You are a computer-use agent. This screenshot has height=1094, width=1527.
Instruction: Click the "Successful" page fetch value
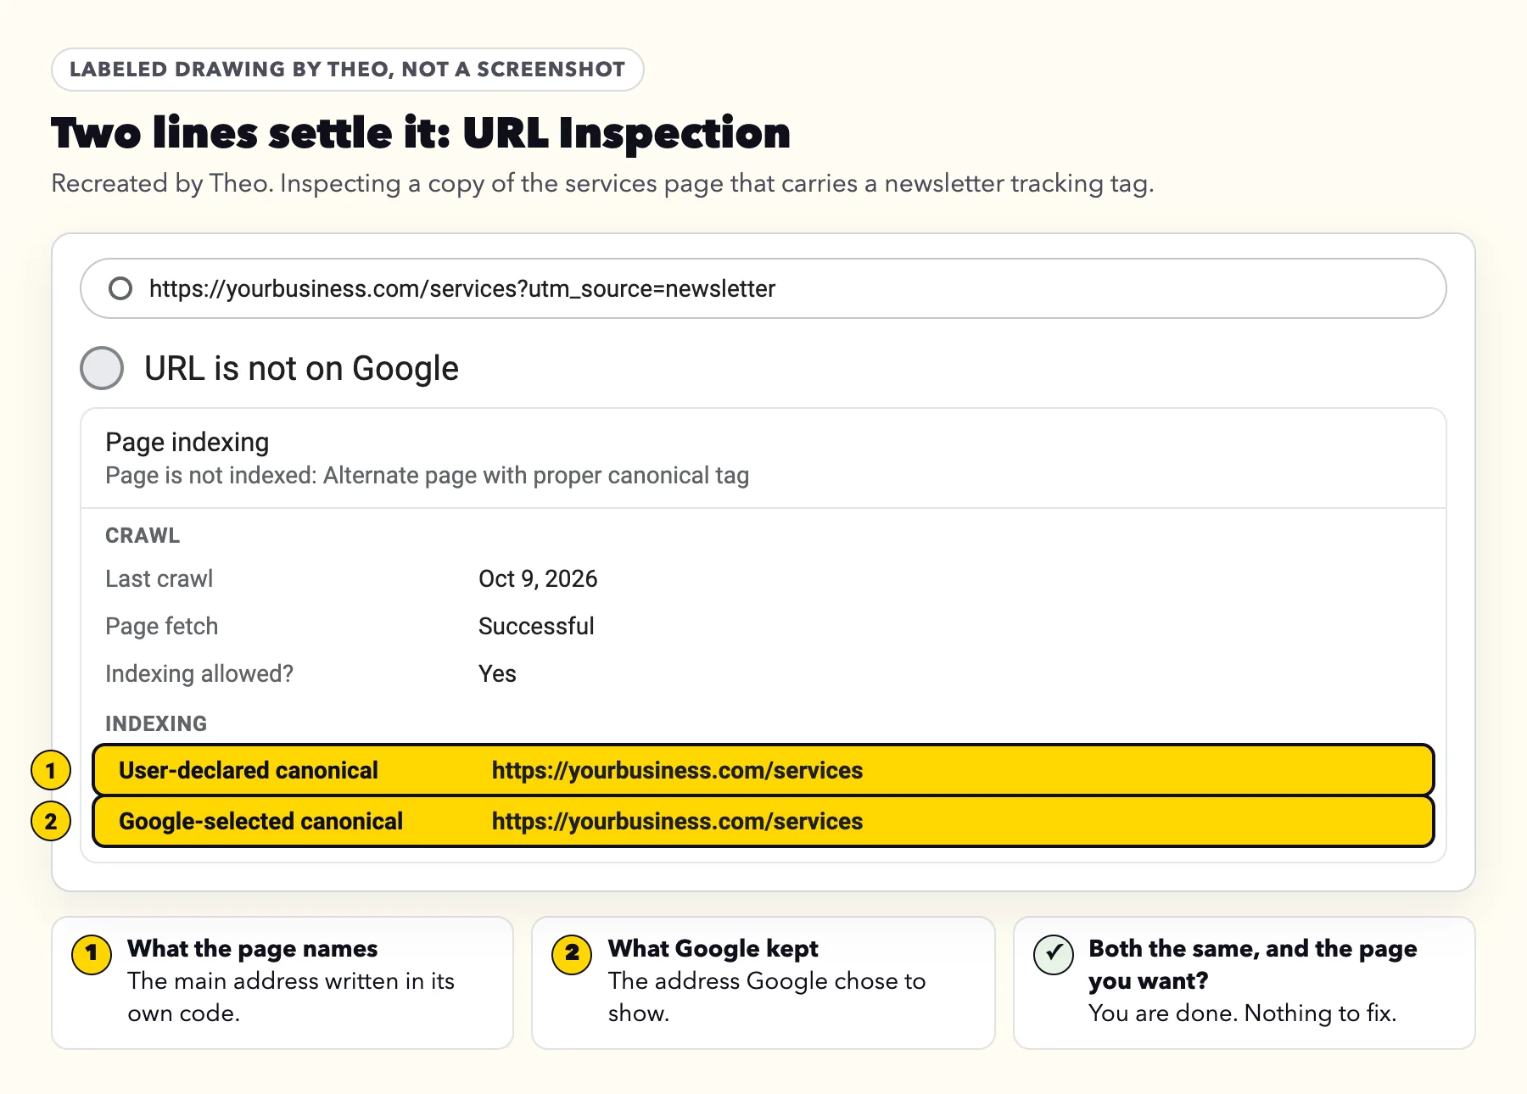pyautogui.click(x=536, y=626)
